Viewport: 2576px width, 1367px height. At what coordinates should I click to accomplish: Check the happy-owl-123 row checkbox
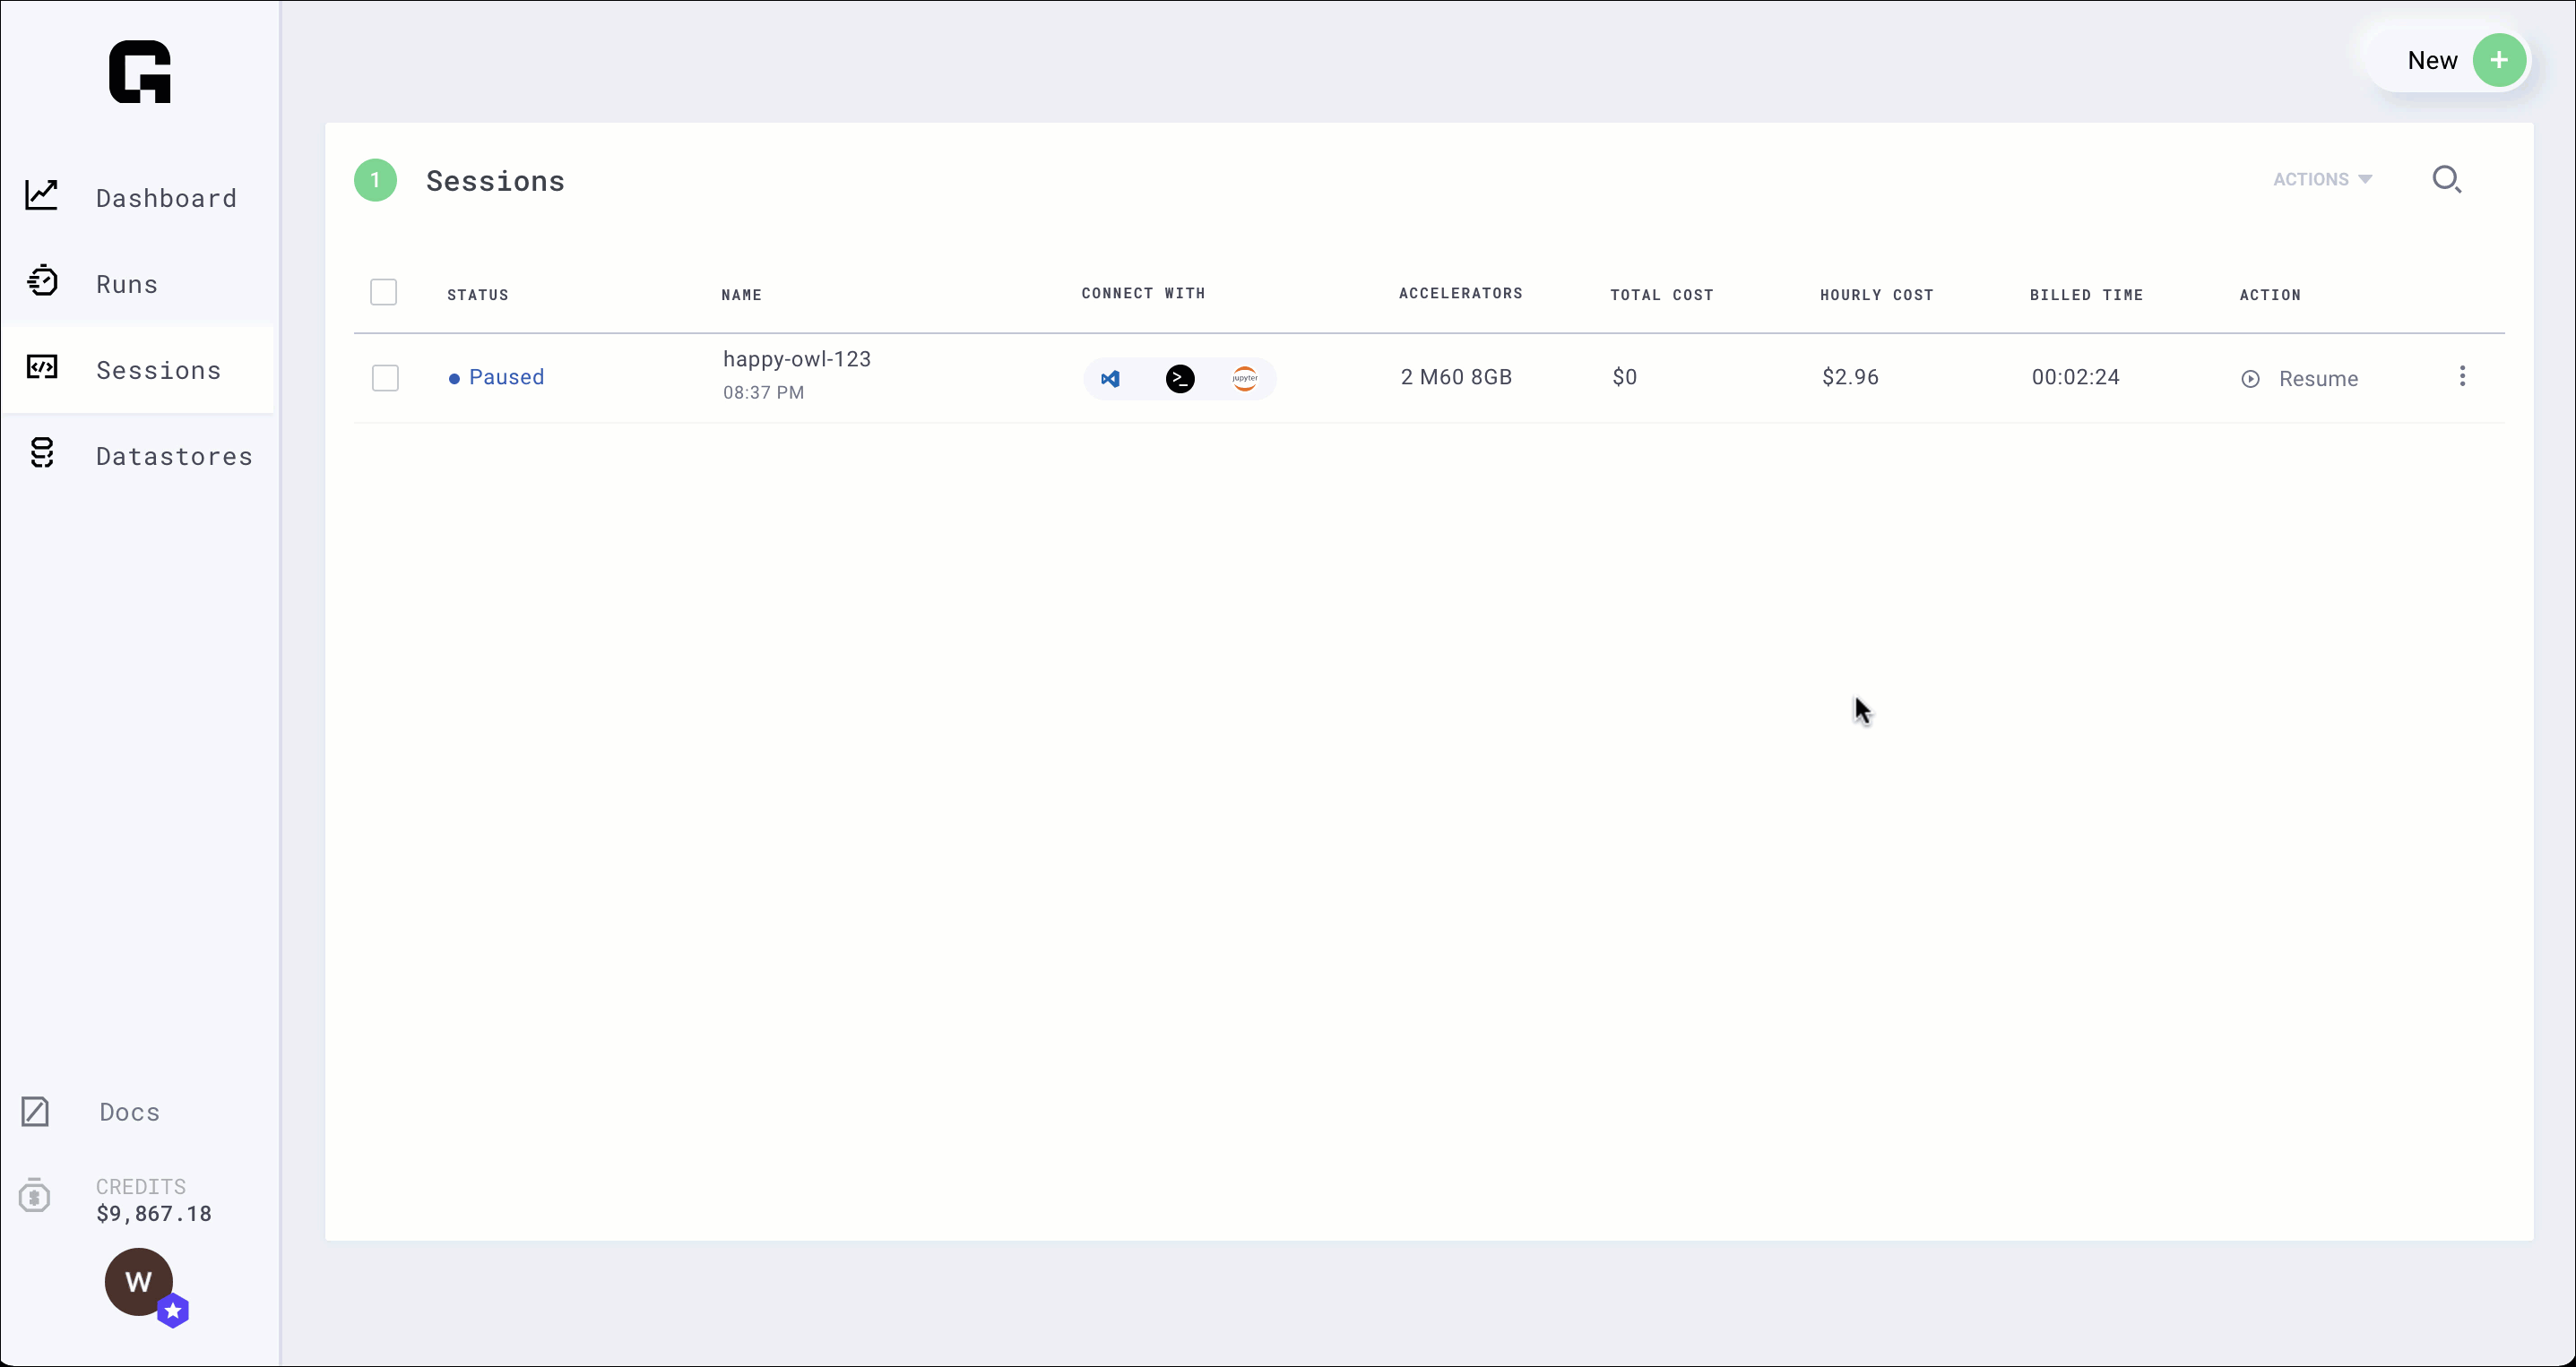[385, 378]
